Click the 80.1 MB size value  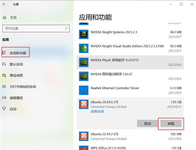(x=176, y=46)
